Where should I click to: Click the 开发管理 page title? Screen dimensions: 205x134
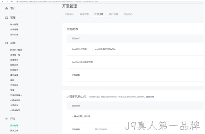[70, 6]
